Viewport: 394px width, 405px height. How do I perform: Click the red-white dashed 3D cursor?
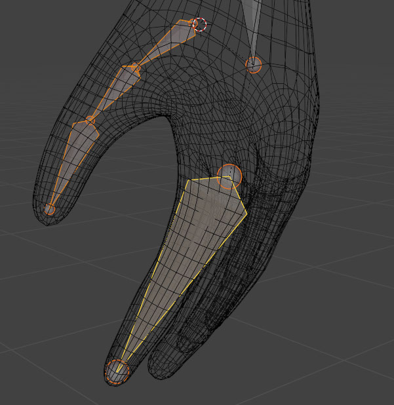tap(200, 25)
